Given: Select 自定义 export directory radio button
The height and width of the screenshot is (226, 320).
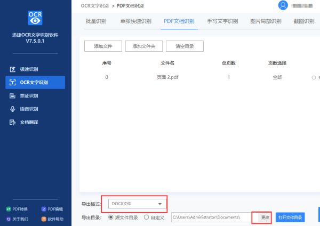Looking at the screenshot, I should tap(146, 217).
